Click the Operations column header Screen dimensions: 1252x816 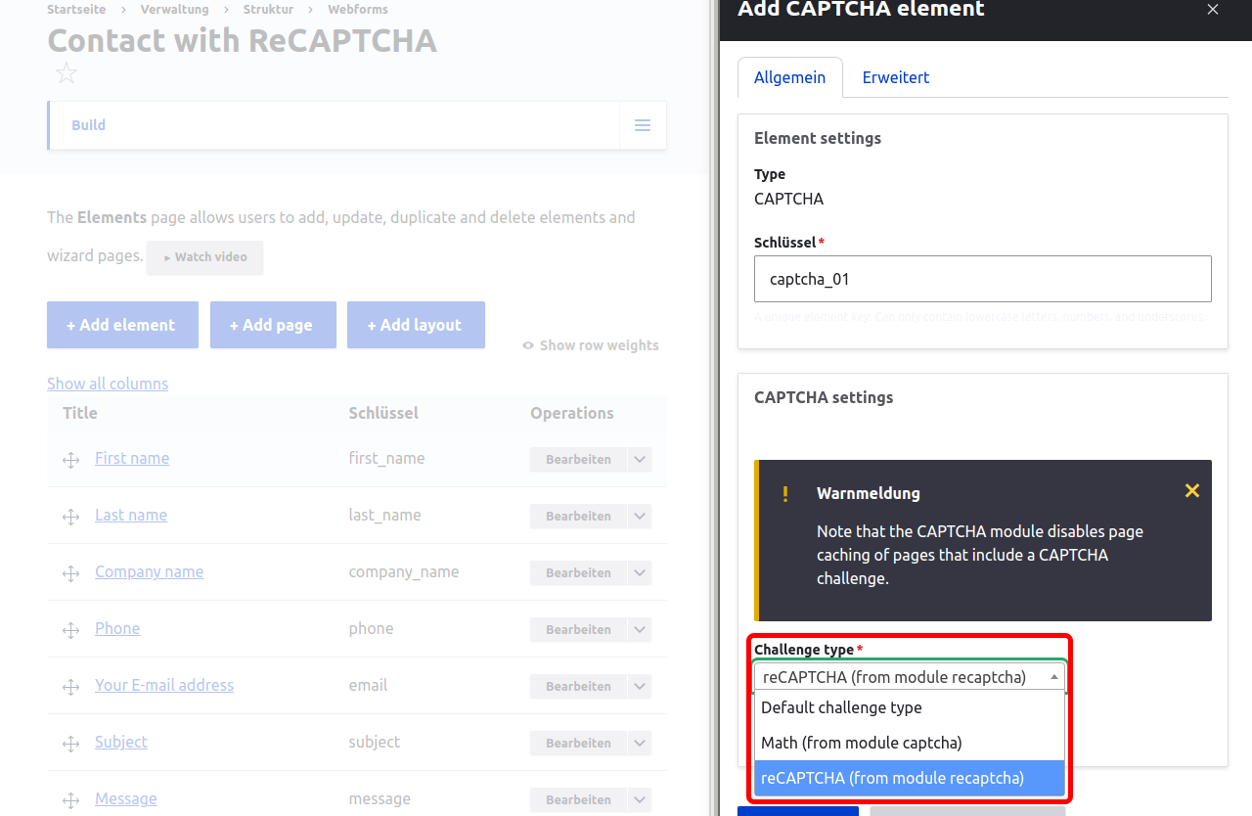572,413
